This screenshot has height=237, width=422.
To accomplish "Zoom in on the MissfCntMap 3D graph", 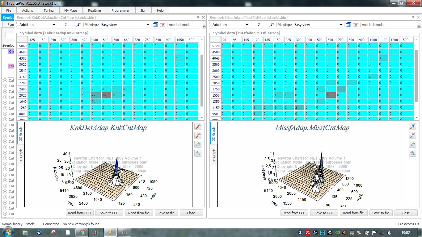I will pyautogui.click(x=412, y=127).
